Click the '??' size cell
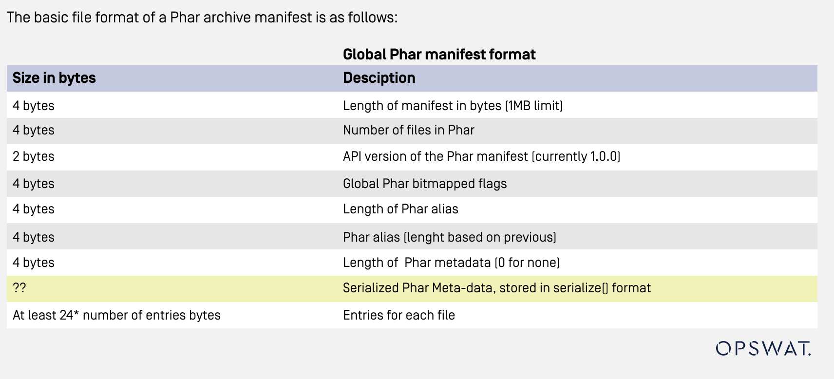834x379 pixels. tap(19, 288)
